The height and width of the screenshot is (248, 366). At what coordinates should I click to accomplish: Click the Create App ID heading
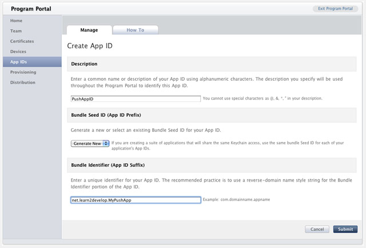pos(90,46)
